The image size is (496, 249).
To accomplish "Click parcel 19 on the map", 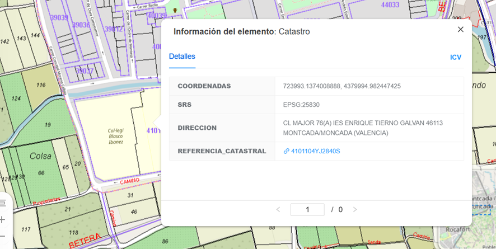I will pos(48,125).
